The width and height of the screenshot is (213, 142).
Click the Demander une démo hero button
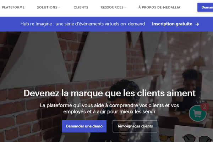point(84,126)
